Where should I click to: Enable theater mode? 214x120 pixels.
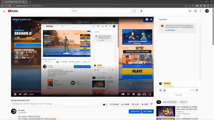pyautogui.click(x=144, y=94)
